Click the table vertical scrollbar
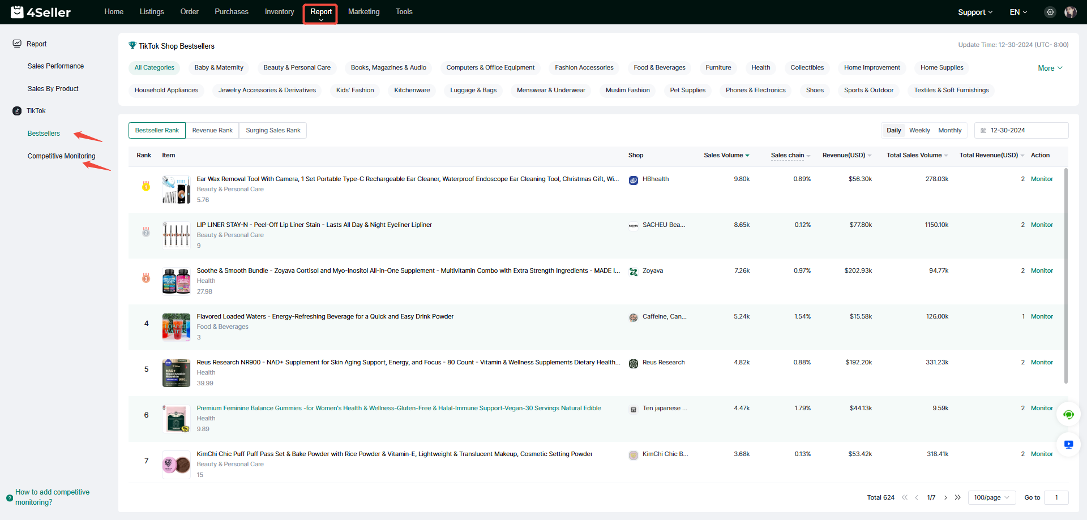This screenshot has width=1087, height=520. point(1066,276)
